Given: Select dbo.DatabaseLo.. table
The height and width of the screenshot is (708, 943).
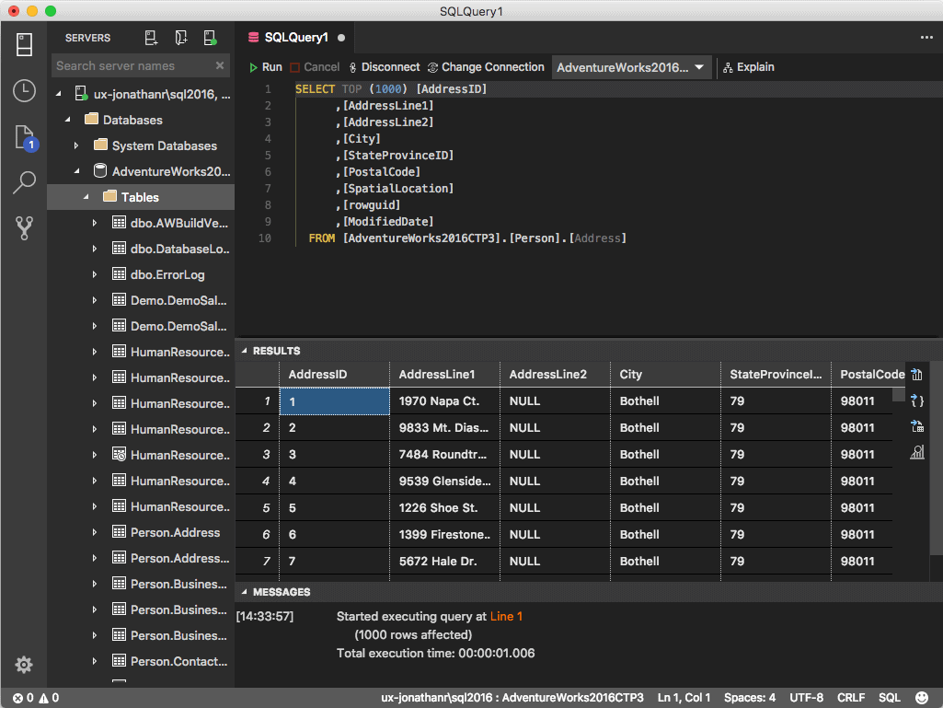Looking at the screenshot, I should point(179,249).
